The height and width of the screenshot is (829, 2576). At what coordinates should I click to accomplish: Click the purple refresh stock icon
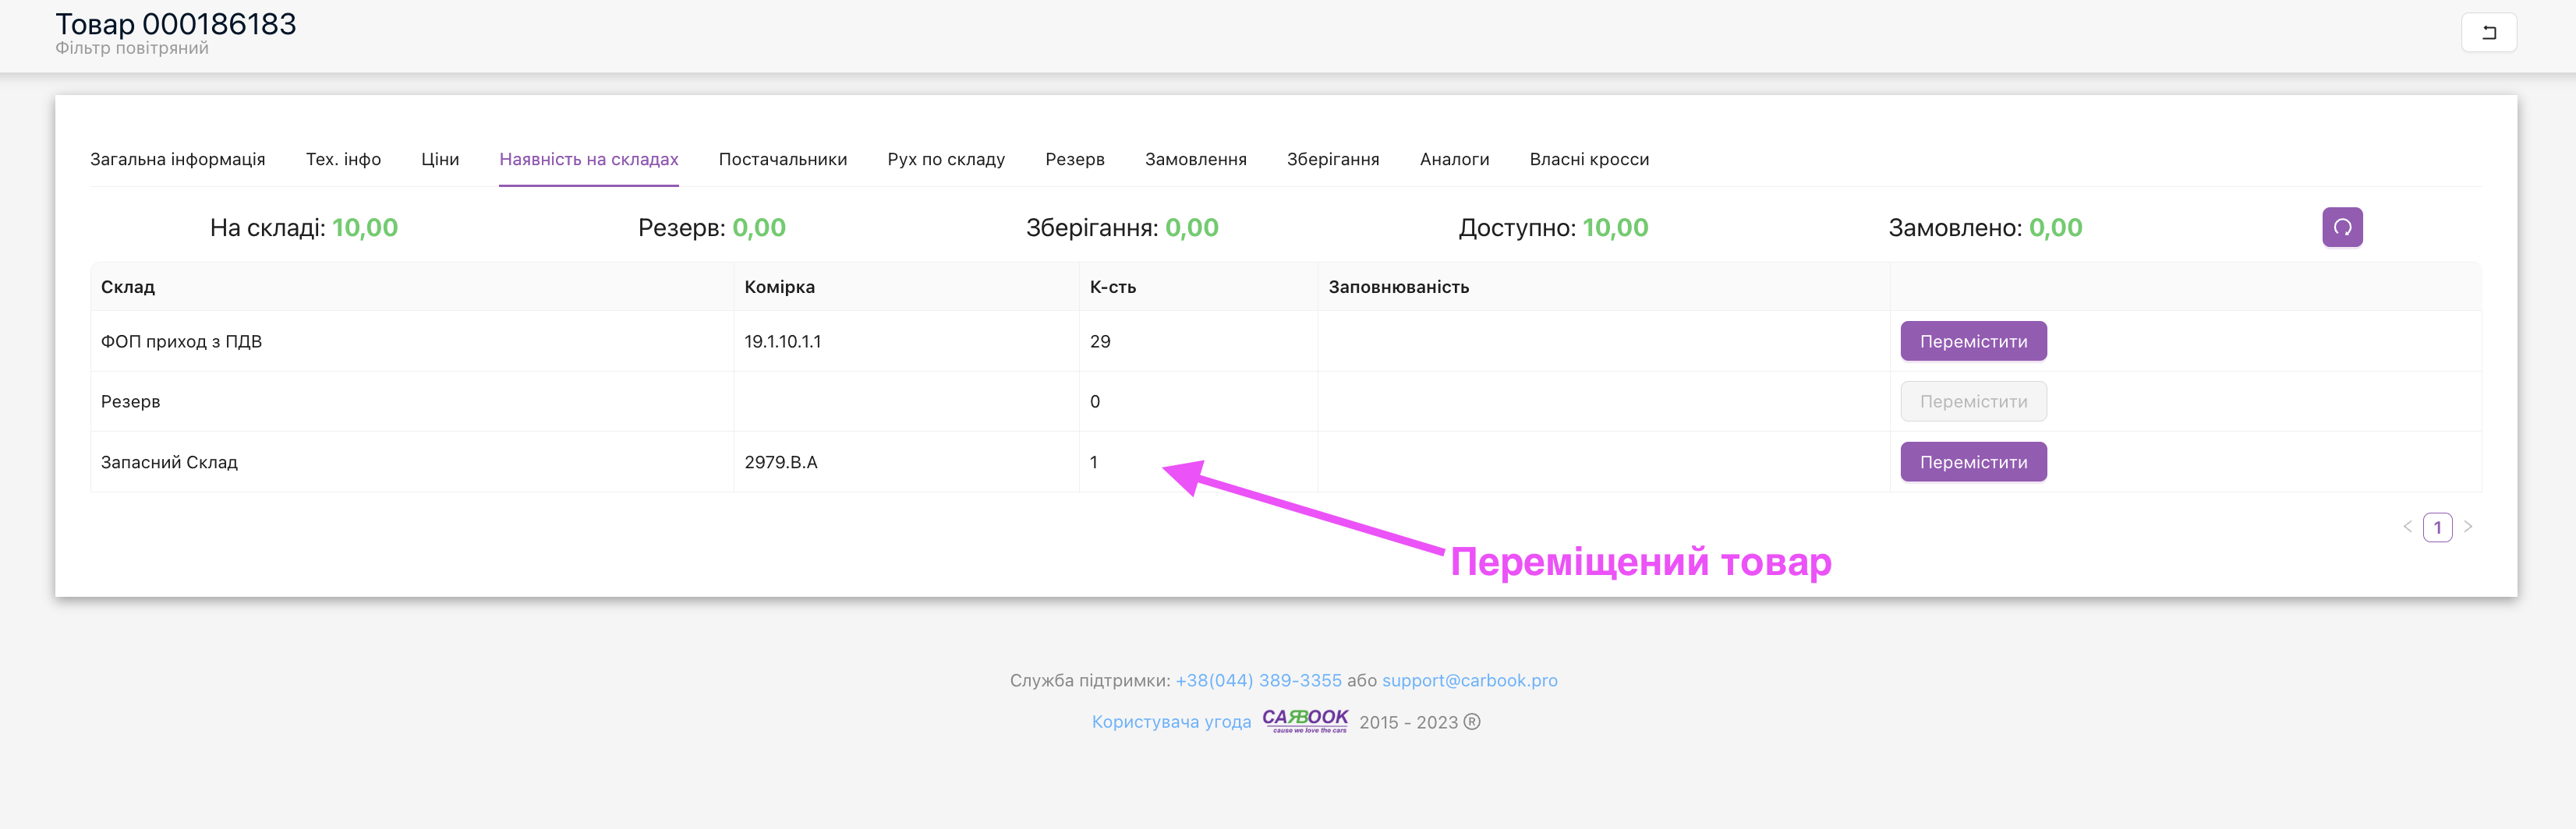pyautogui.click(x=2341, y=228)
